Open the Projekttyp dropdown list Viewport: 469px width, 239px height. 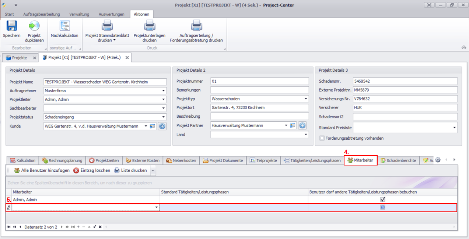(306, 99)
